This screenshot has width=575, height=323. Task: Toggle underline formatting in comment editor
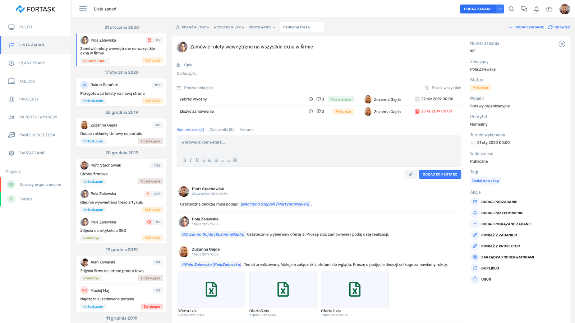point(197,160)
